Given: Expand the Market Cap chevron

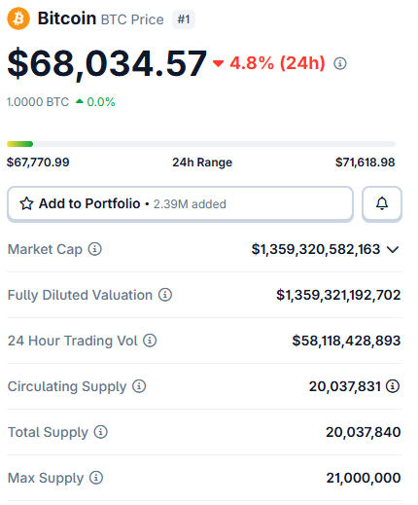Looking at the screenshot, I should pyautogui.click(x=393, y=249).
